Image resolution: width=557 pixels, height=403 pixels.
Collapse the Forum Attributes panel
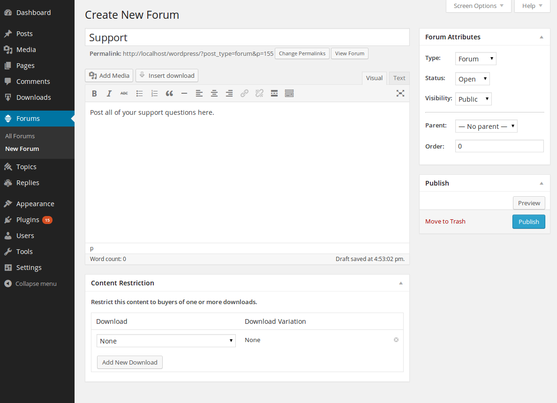click(542, 37)
